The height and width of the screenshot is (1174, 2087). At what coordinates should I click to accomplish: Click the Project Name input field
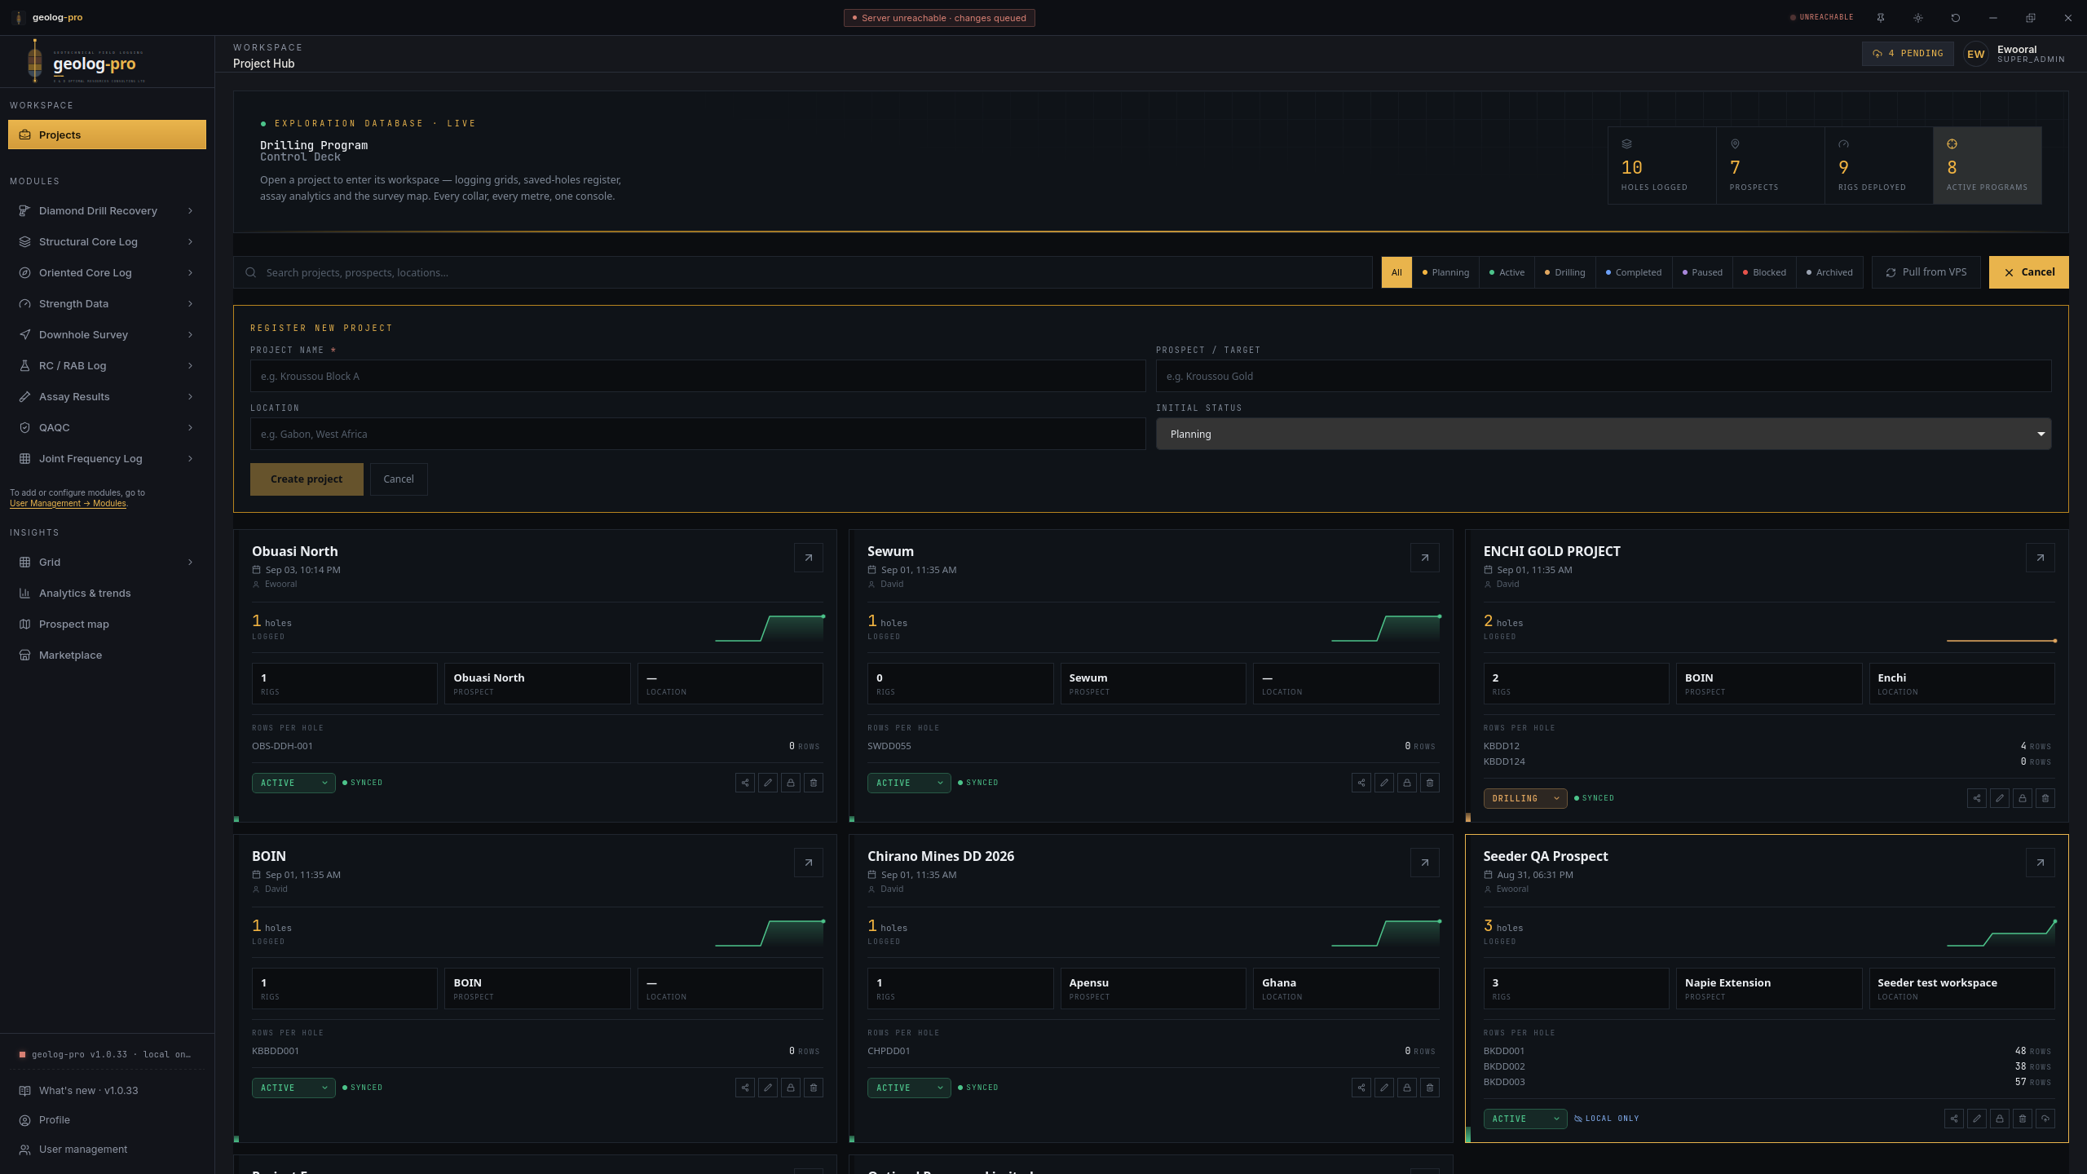(698, 376)
